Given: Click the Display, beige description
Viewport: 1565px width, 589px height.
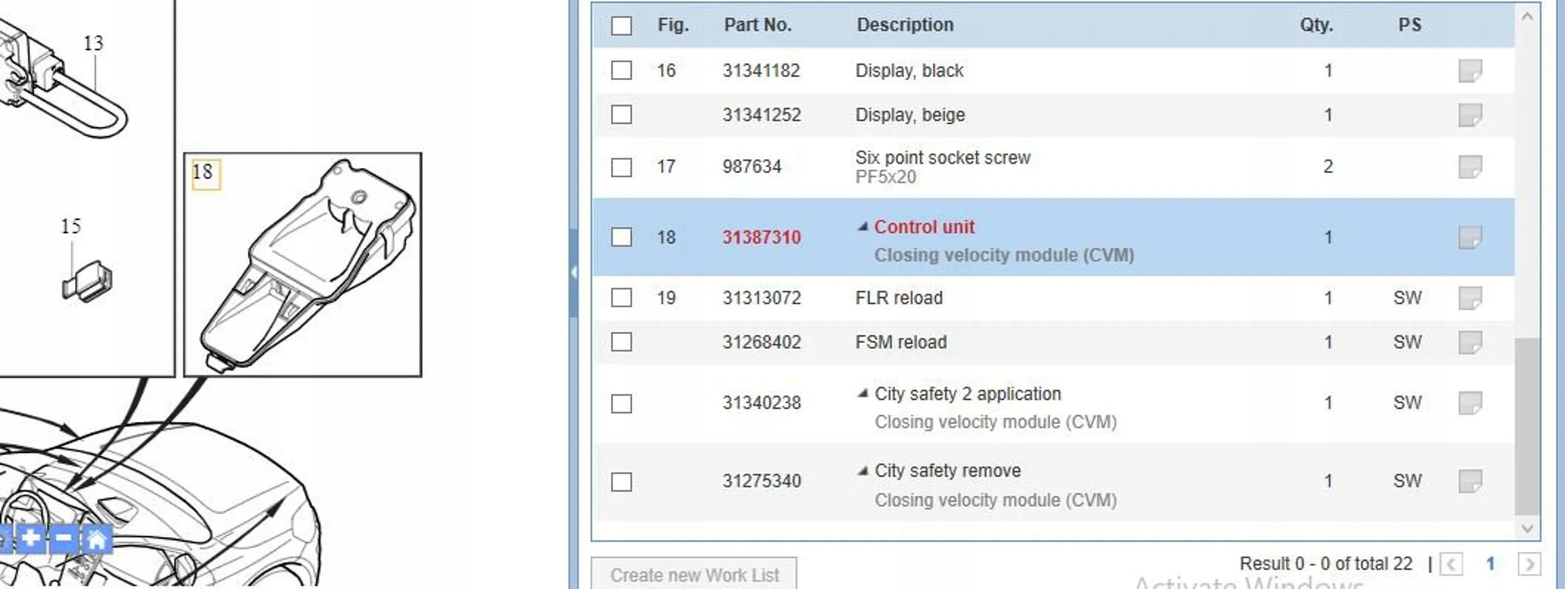Looking at the screenshot, I should 910,115.
